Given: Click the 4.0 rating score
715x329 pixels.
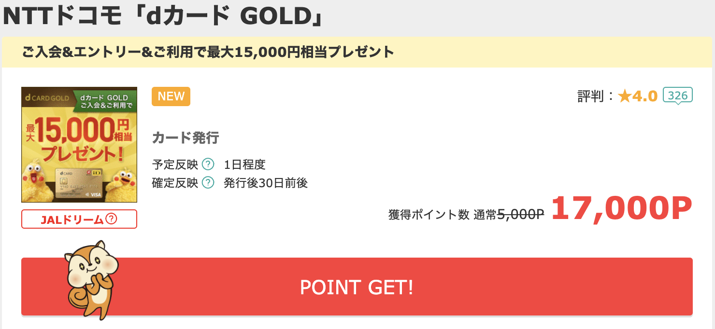Looking at the screenshot, I should pos(645,96).
